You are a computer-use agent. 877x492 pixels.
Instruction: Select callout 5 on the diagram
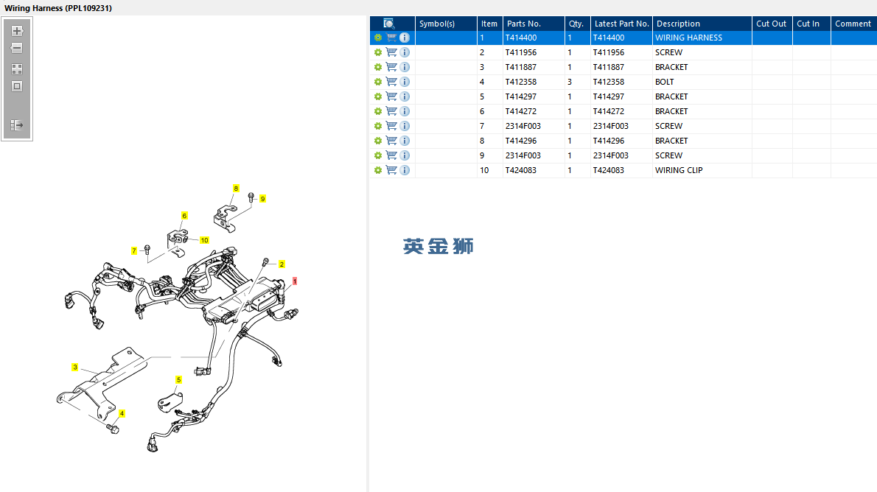coord(179,379)
